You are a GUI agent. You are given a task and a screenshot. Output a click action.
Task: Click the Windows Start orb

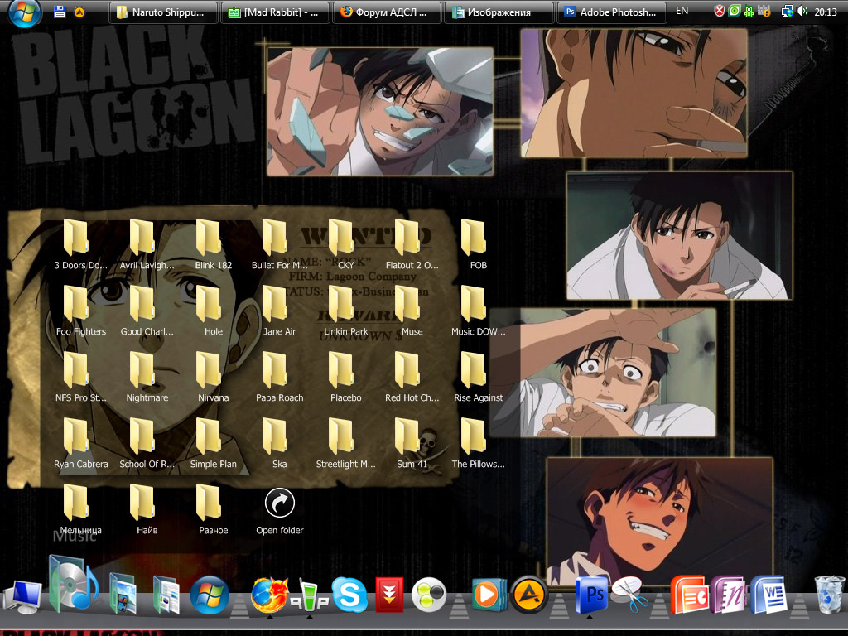24,12
